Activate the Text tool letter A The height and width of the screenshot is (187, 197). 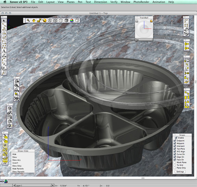[4, 51]
